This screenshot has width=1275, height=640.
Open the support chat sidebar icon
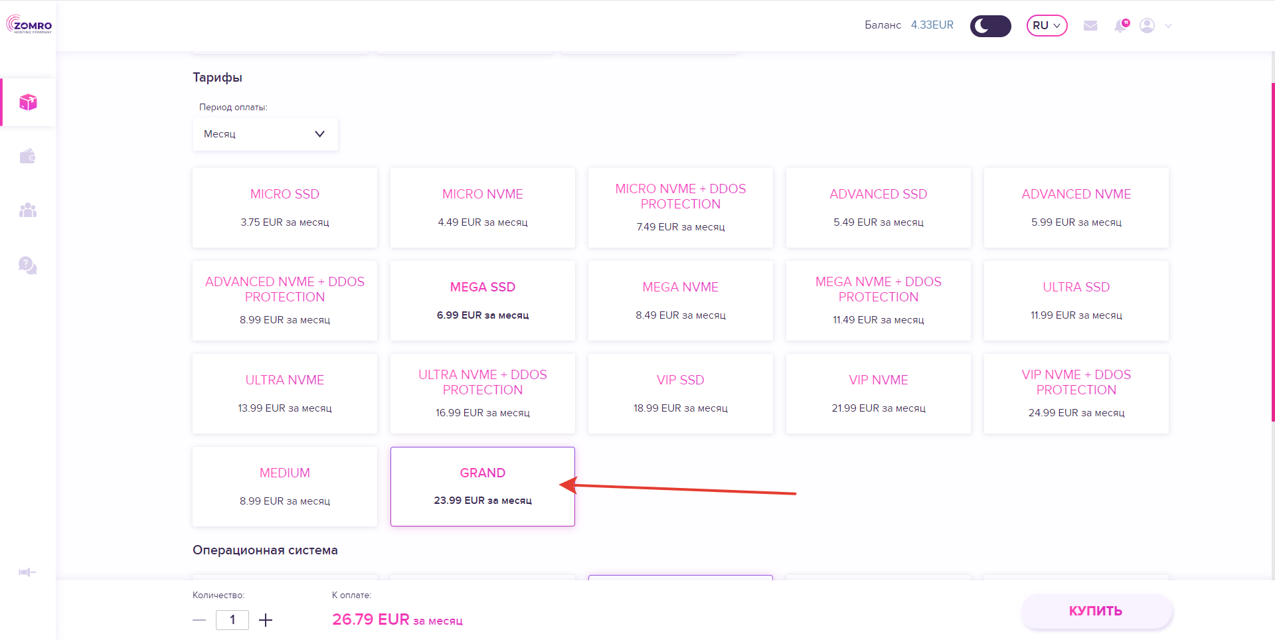tap(28, 266)
